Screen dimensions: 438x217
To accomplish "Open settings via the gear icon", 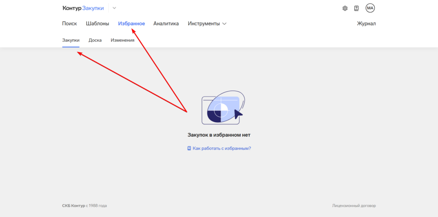I will click(345, 8).
